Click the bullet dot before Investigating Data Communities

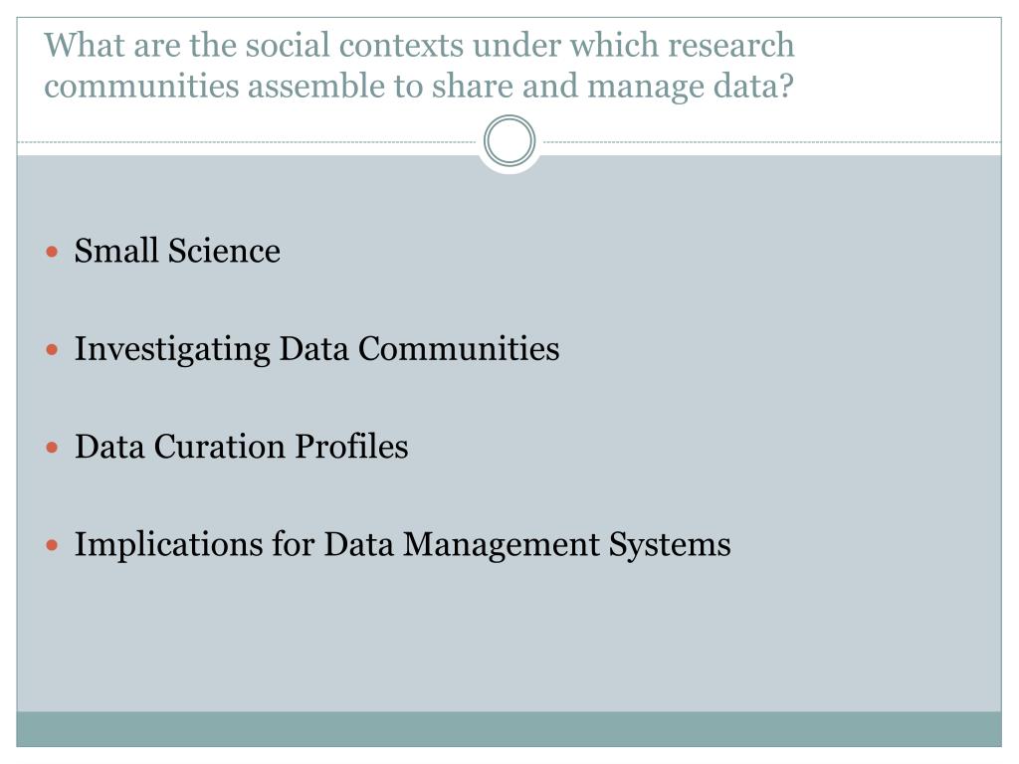(53, 349)
